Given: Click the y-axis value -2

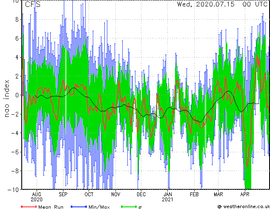Looking at the screenshot, I should (15, 114).
